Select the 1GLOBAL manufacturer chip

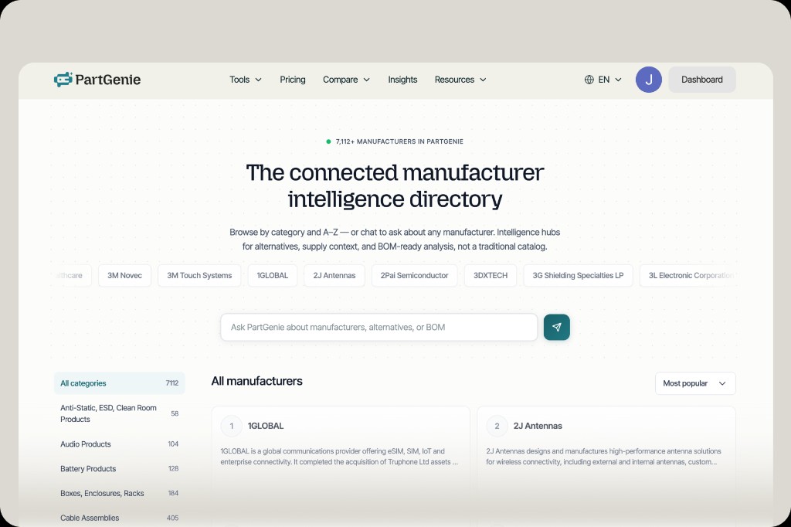pyautogui.click(x=273, y=275)
